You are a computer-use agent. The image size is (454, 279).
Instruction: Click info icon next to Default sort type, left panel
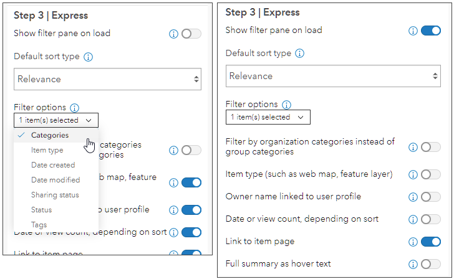point(88,57)
